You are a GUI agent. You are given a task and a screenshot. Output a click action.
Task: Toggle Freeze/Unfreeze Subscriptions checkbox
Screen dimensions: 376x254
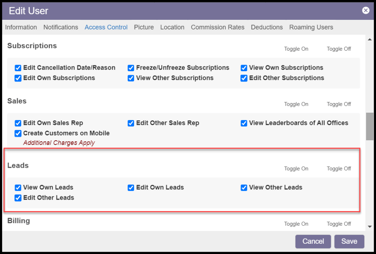(x=131, y=68)
